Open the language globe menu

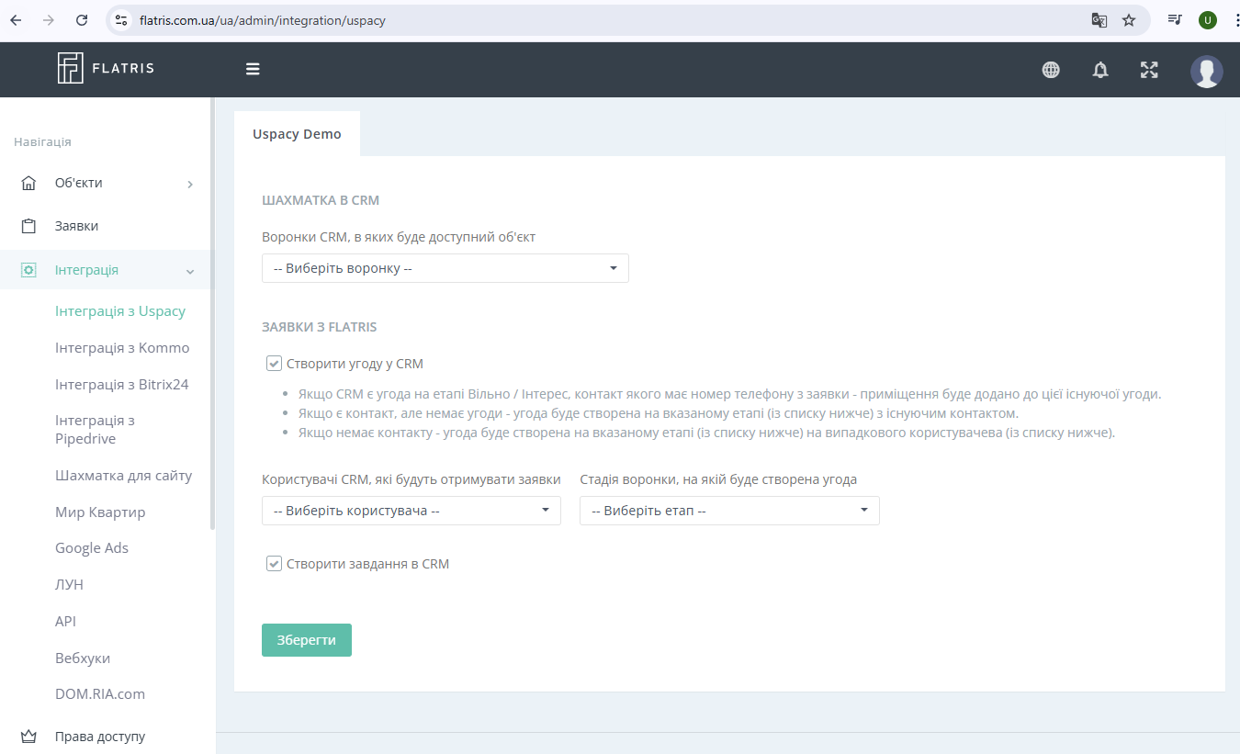coord(1051,70)
